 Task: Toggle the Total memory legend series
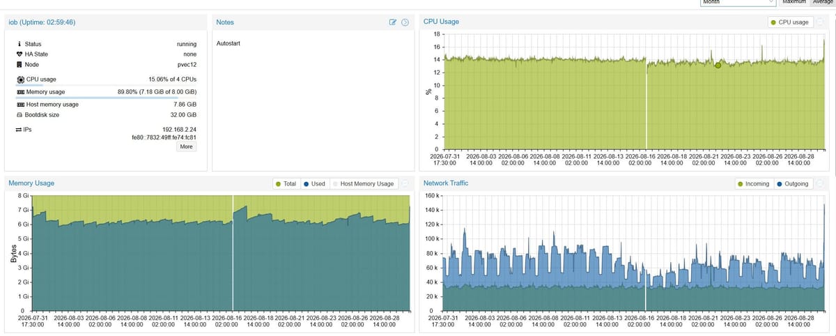click(x=286, y=184)
